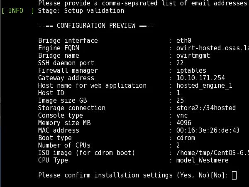This screenshot has width=249, height=187.
Task: Click the CONFIGURATION PREVIEW heading
Action: click(96, 26)
